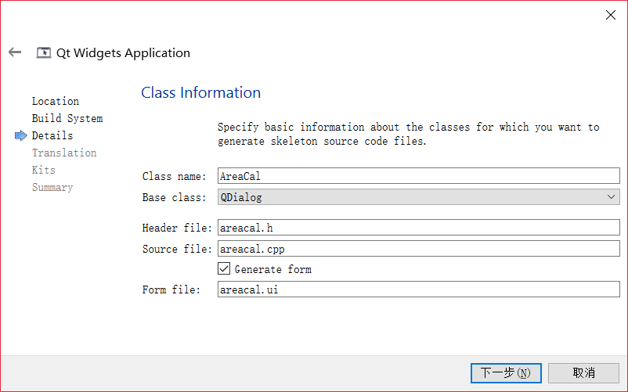Click the Generate form label text

pyautogui.click(x=273, y=269)
